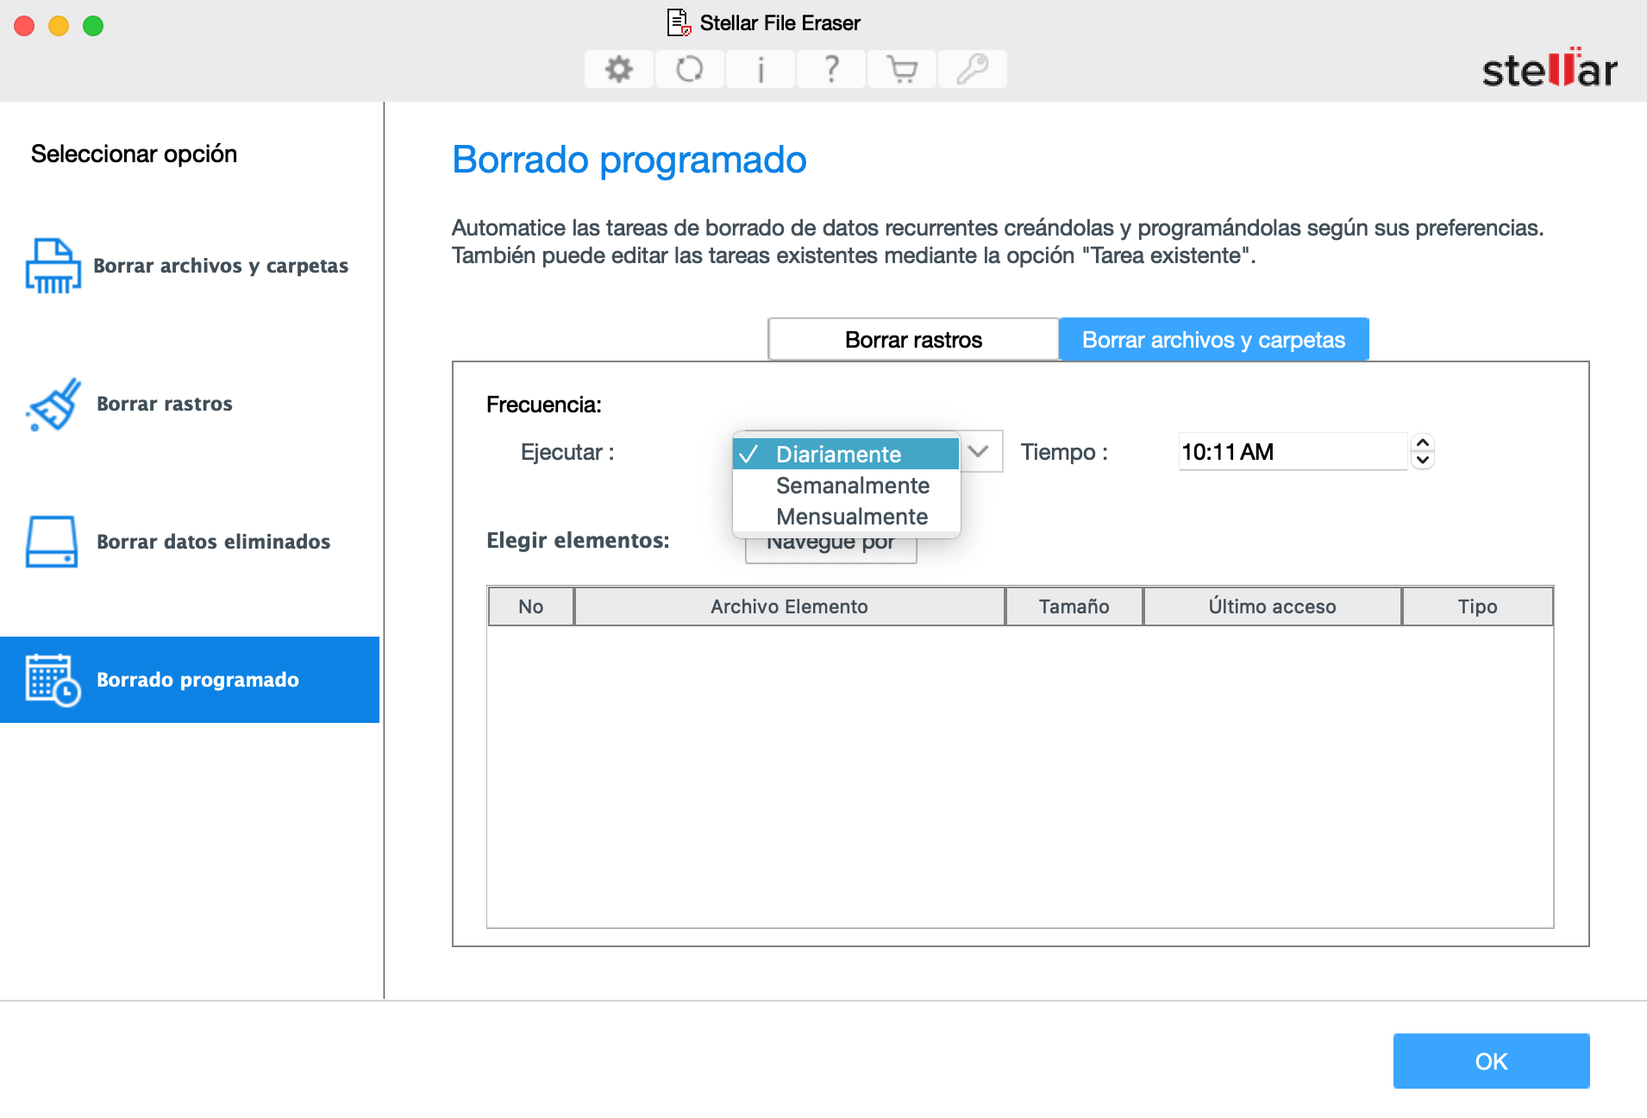The image size is (1647, 1118).
Task: Click the Último acceso column header
Action: tap(1272, 606)
